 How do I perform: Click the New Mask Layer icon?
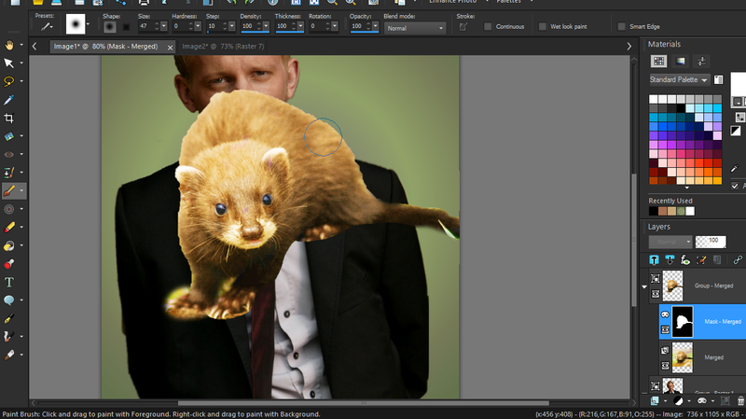702,401
